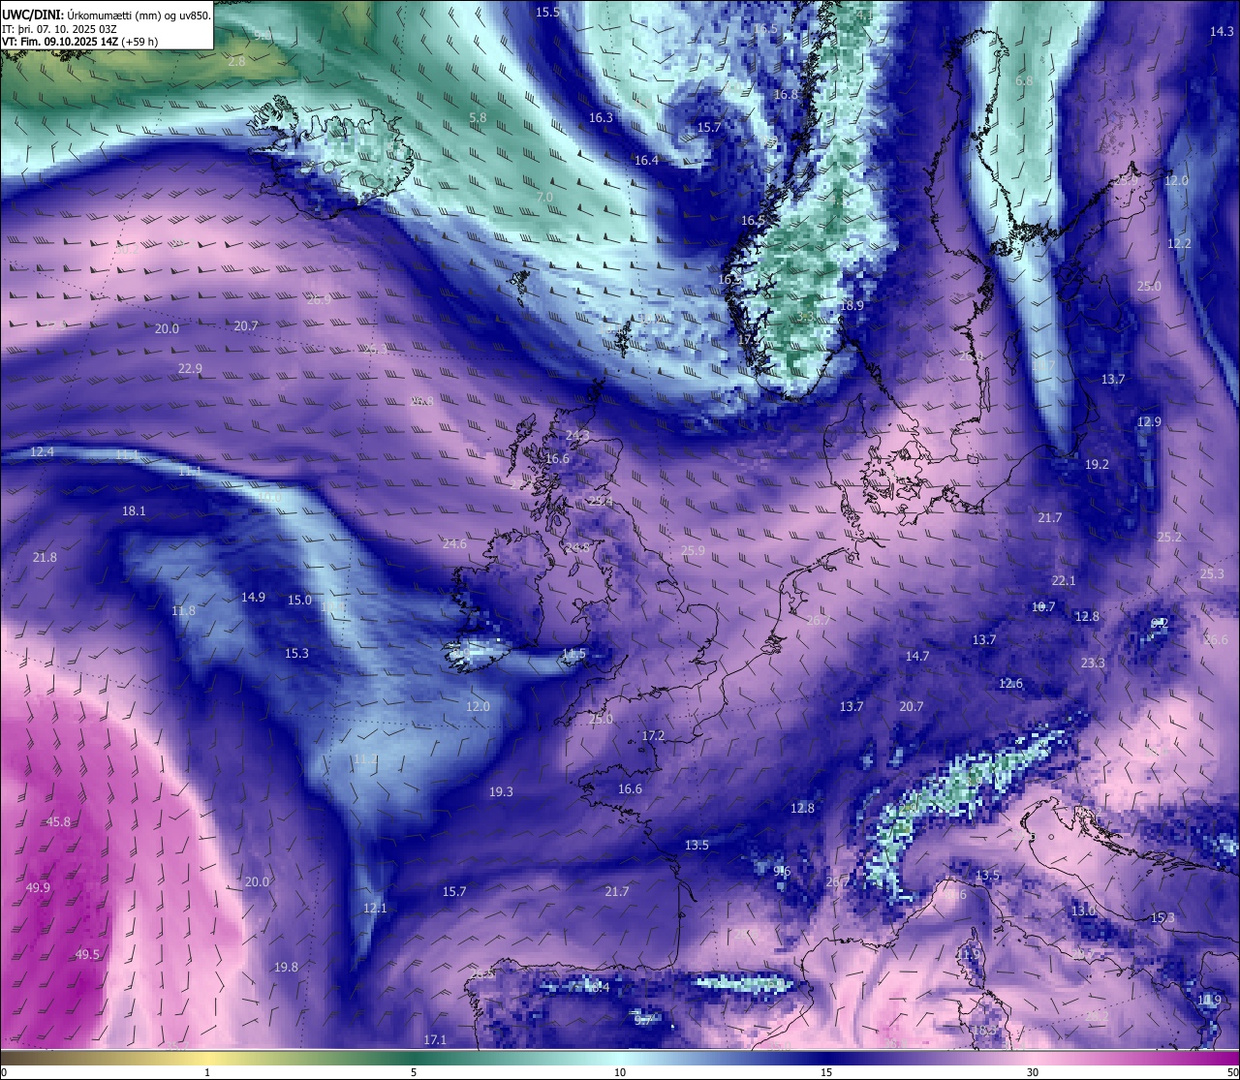The height and width of the screenshot is (1080, 1240).
Task: Click the 22.1 value on the map
Action: coord(1064,580)
